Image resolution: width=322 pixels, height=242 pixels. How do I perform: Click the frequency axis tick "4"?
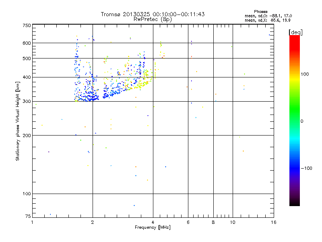pyautogui.click(x=153, y=222)
